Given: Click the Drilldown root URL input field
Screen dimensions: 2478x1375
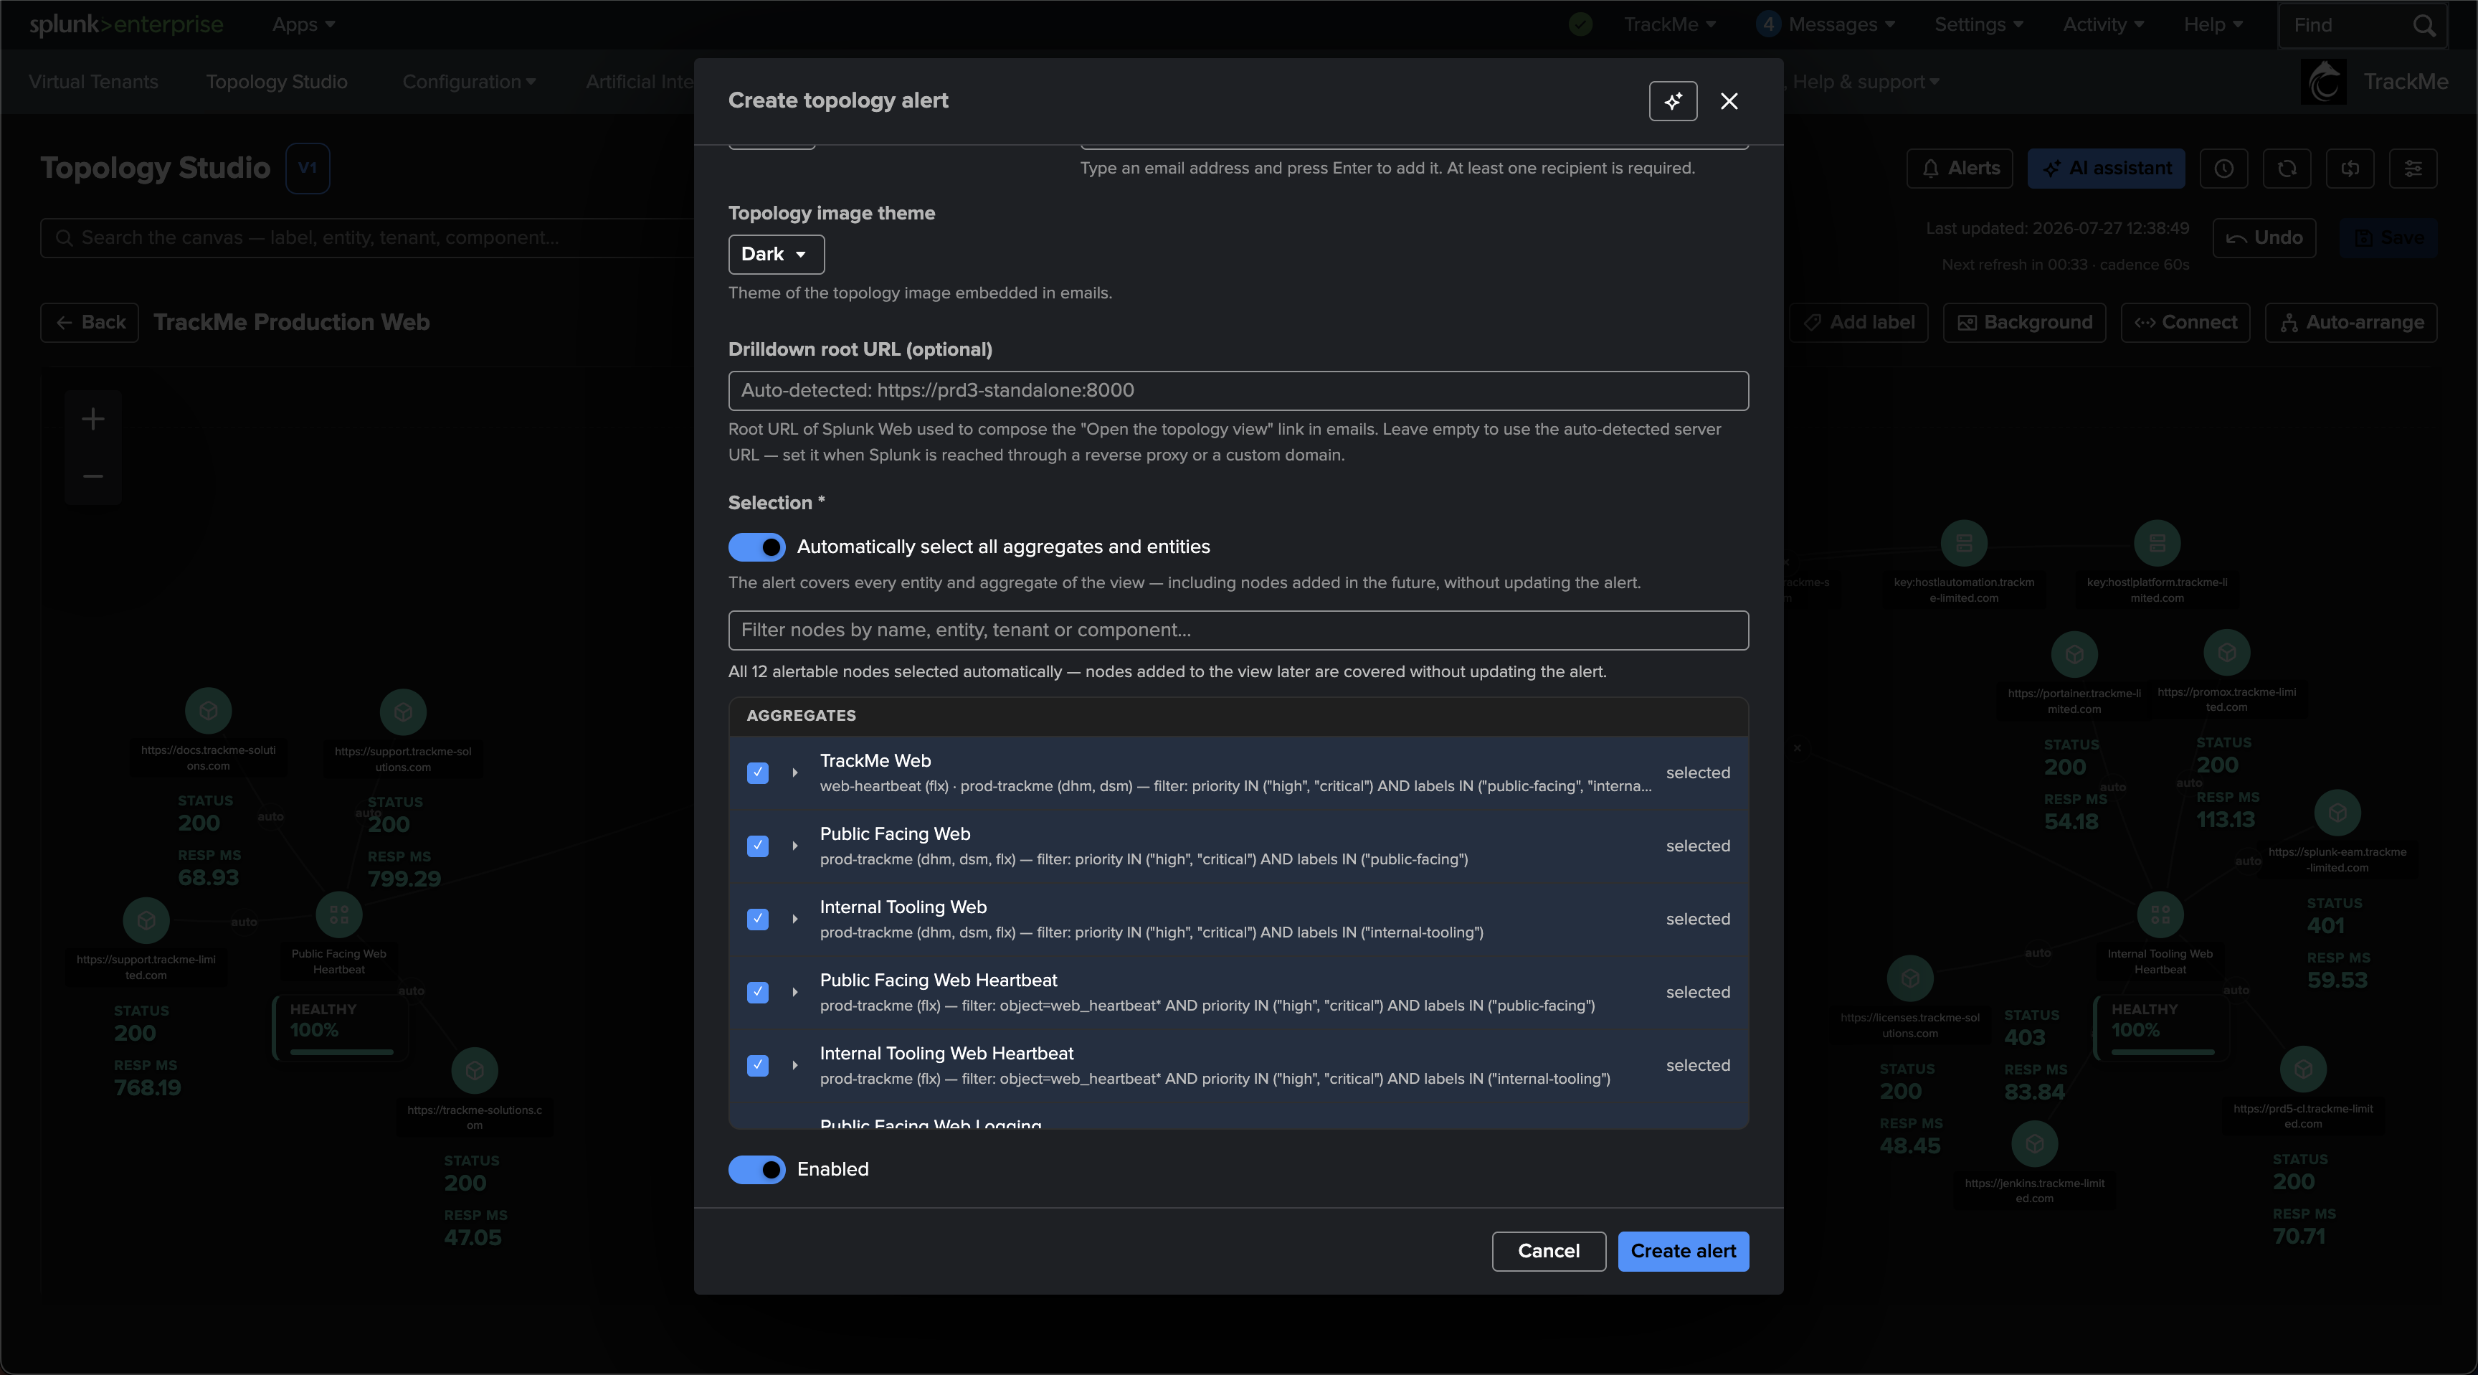Looking at the screenshot, I should click(1238, 391).
